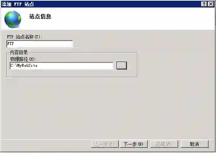
Task: Click the 物理路径(H) label
Action: coord(23,59)
